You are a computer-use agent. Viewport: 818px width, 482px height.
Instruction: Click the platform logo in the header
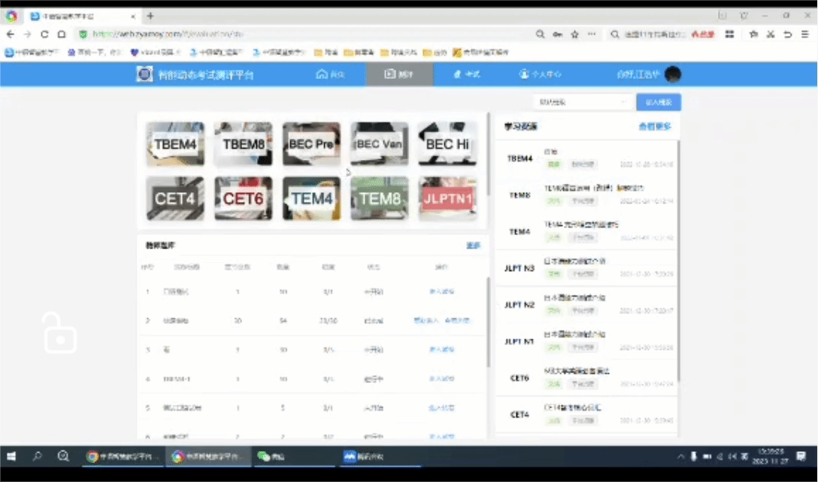(x=144, y=74)
